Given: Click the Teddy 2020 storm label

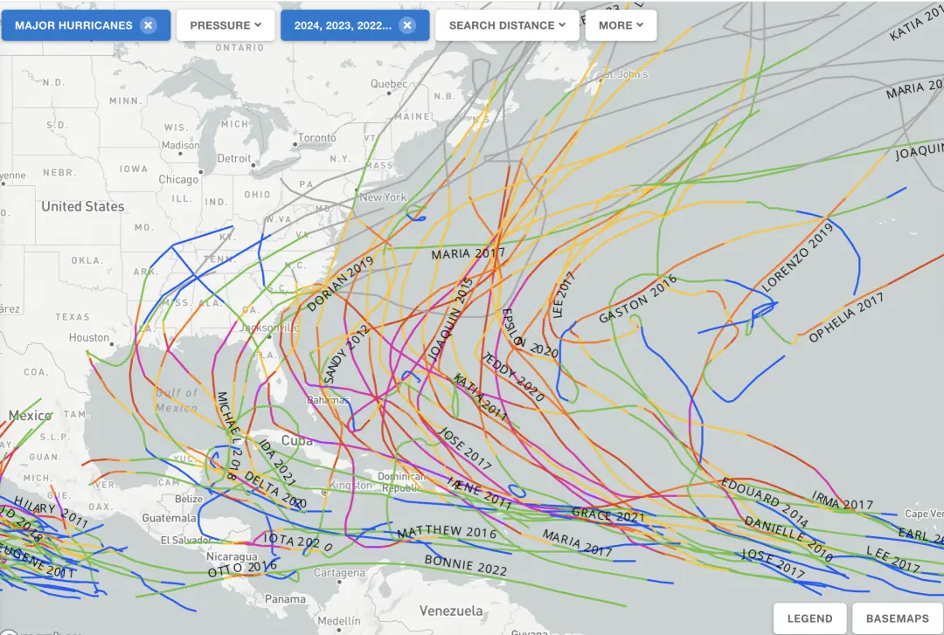Looking at the screenshot, I should [x=513, y=376].
